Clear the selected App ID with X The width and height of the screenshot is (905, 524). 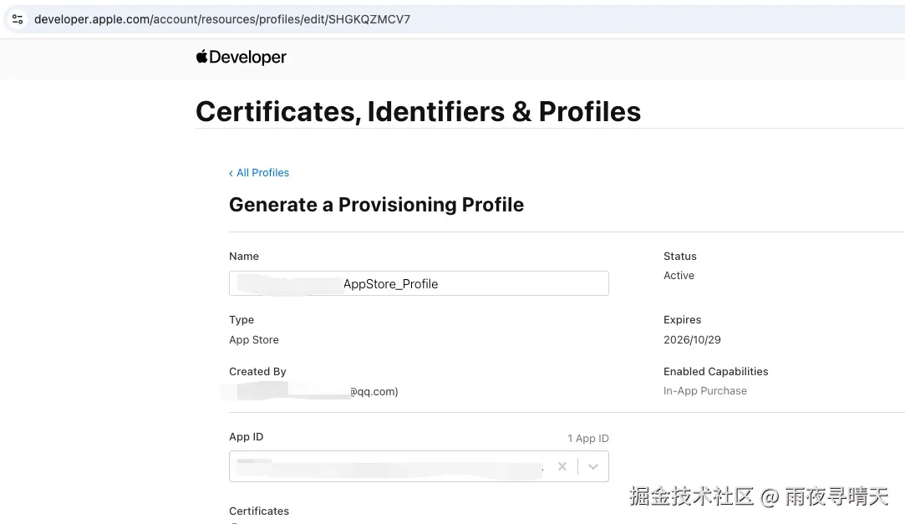click(562, 466)
